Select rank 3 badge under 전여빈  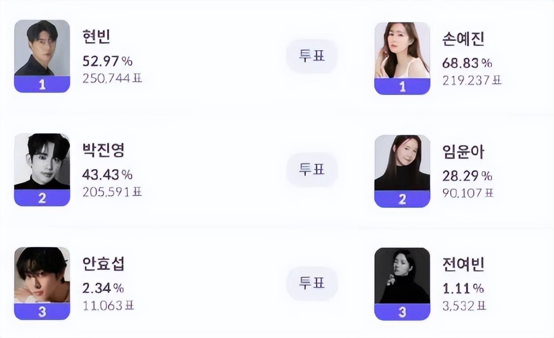tap(402, 312)
